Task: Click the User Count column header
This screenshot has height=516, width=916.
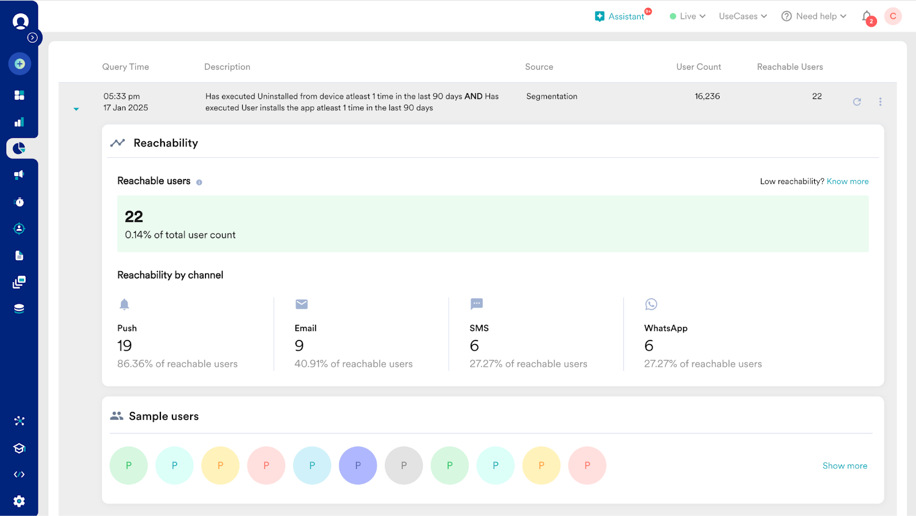Action: [698, 67]
